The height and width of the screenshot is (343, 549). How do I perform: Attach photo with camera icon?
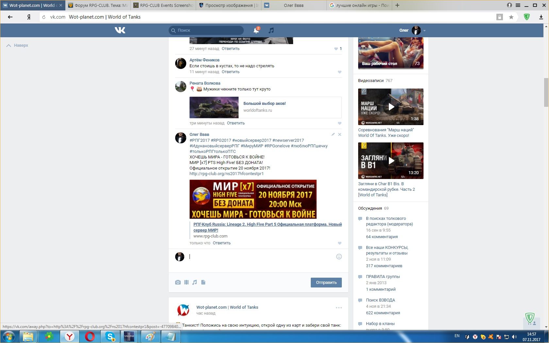pos(178,283)
